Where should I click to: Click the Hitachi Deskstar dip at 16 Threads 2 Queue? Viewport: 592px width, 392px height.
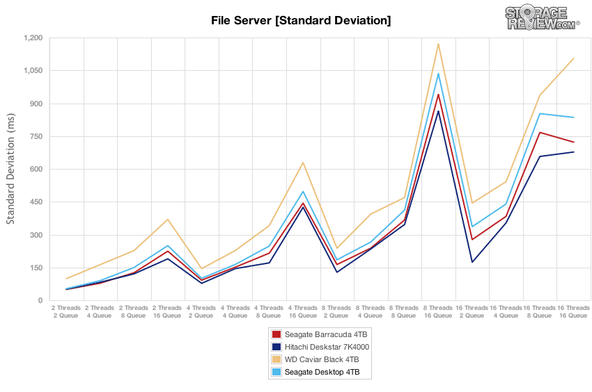point(472,262)
